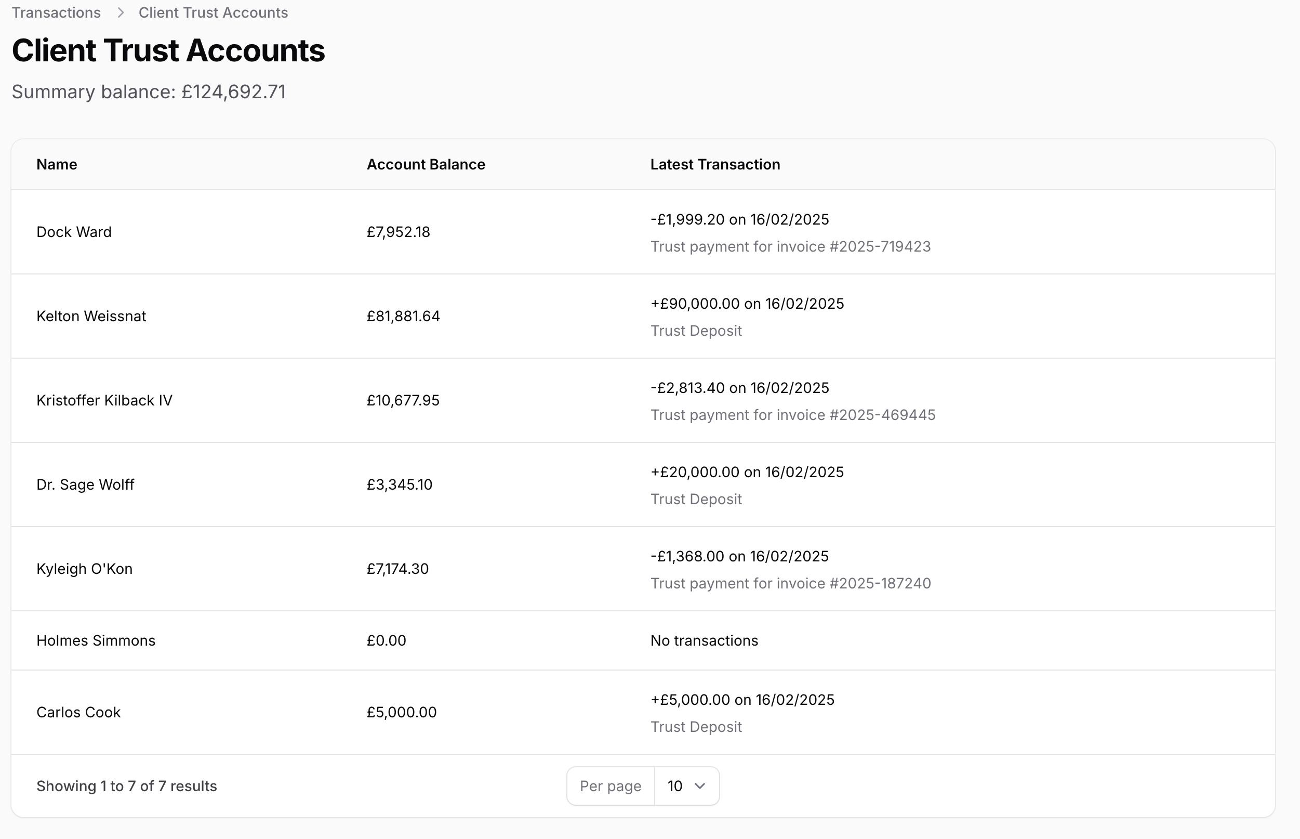Click the Showing 1 to 7 of 7 results text

point(127,786)
